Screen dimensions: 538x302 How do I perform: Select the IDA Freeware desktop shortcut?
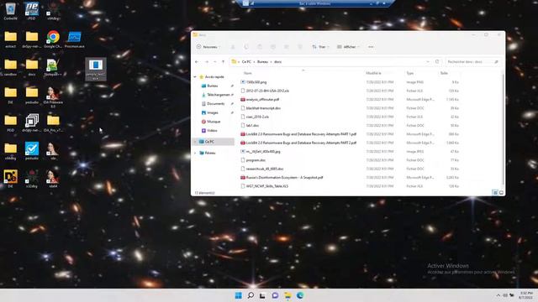coord(53,97)
